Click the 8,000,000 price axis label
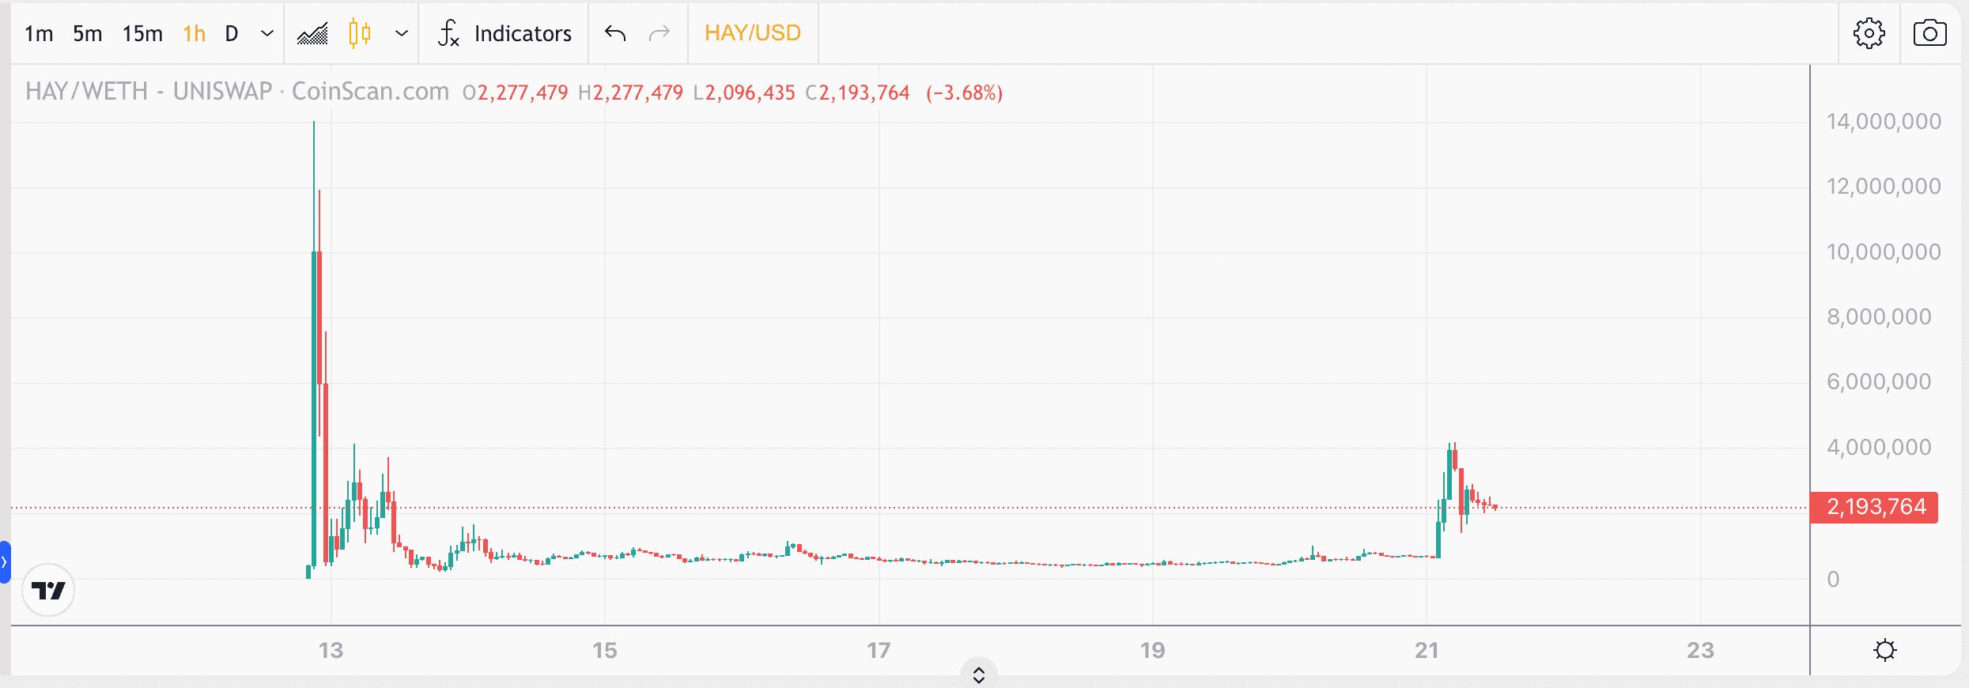Screen dimensions: 1969x688 point(1879,317)
